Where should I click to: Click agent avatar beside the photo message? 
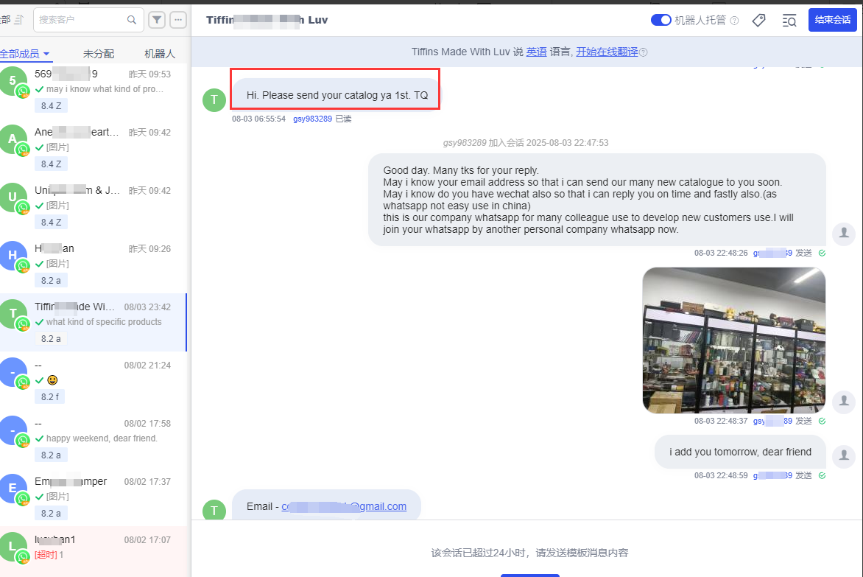click(x=844, y=402)
